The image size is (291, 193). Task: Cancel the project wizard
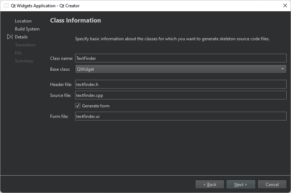point(272,185)
